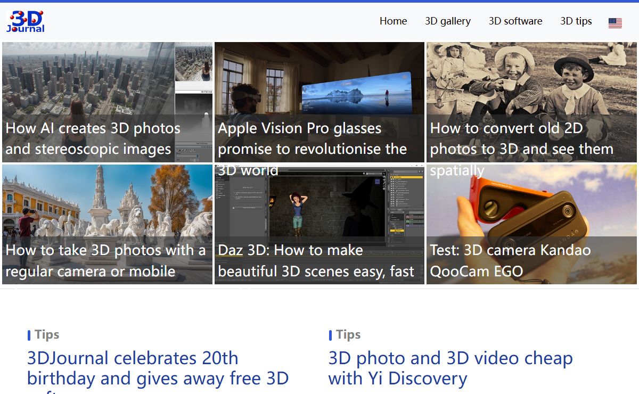Go to the Home menu item
The height and width of the screenshot is (394, 639).
click(x=393, y=21)
